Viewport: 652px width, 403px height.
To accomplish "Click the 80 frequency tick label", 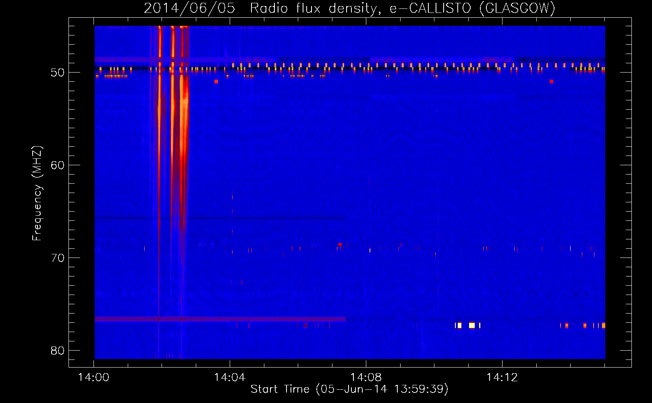I will click(58, 351).
